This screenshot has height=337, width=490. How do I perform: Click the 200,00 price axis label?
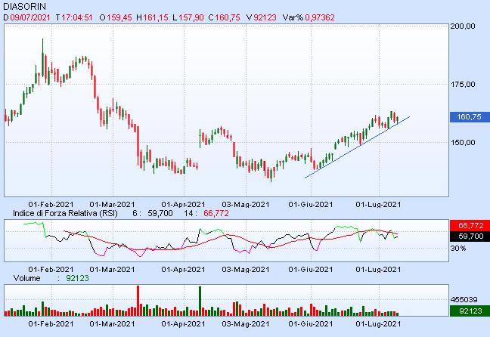click(x=463, y=26)
